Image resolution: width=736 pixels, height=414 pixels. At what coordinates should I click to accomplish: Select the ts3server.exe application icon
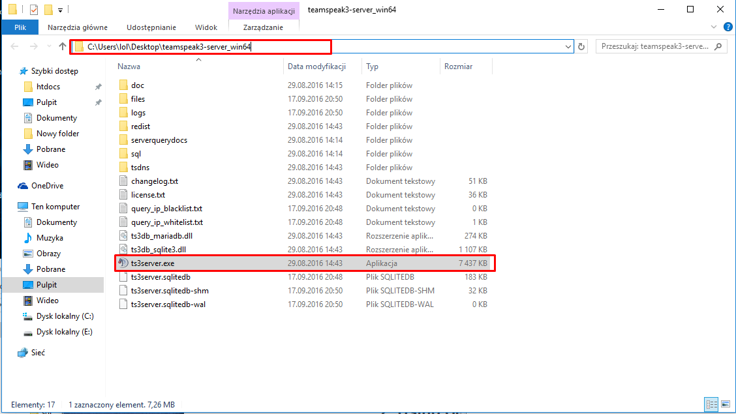coord(123,263)
